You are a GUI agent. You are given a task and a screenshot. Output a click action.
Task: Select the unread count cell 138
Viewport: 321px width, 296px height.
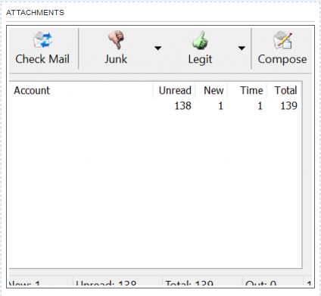point(182,106)
